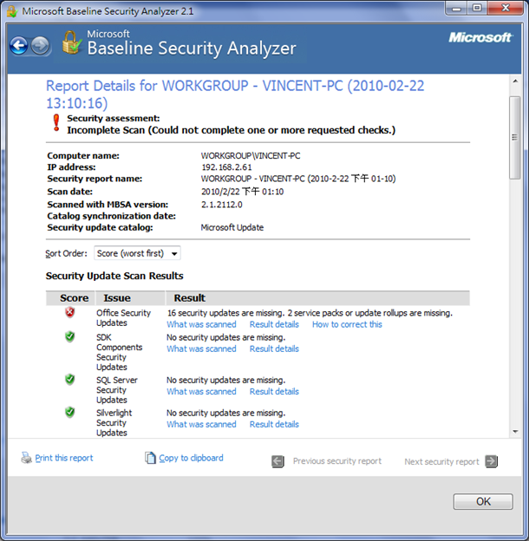Click Office Security Updates issue text
The image size is (529, 541).
coord(123,318)
